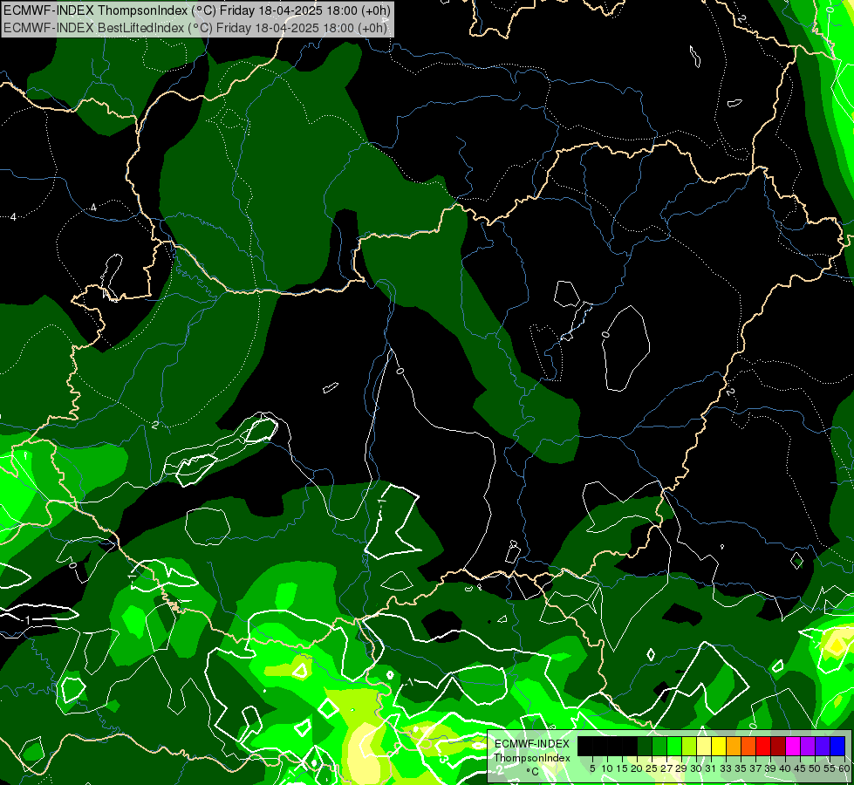854x785 pixels.
Task: Click the legend tick value '25'
Action: tap(652, 768)
